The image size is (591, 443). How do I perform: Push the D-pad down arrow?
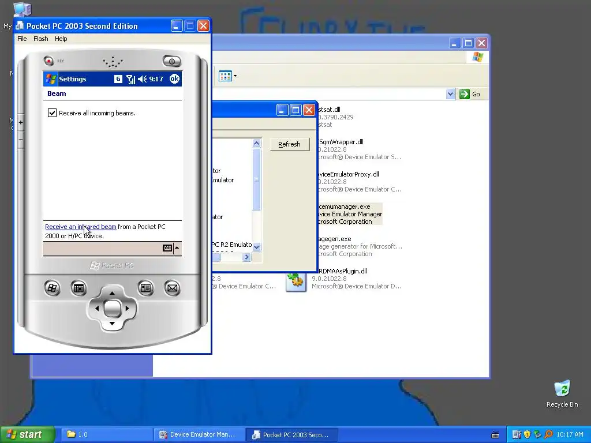pyautogui.click(x=112, y=324)
